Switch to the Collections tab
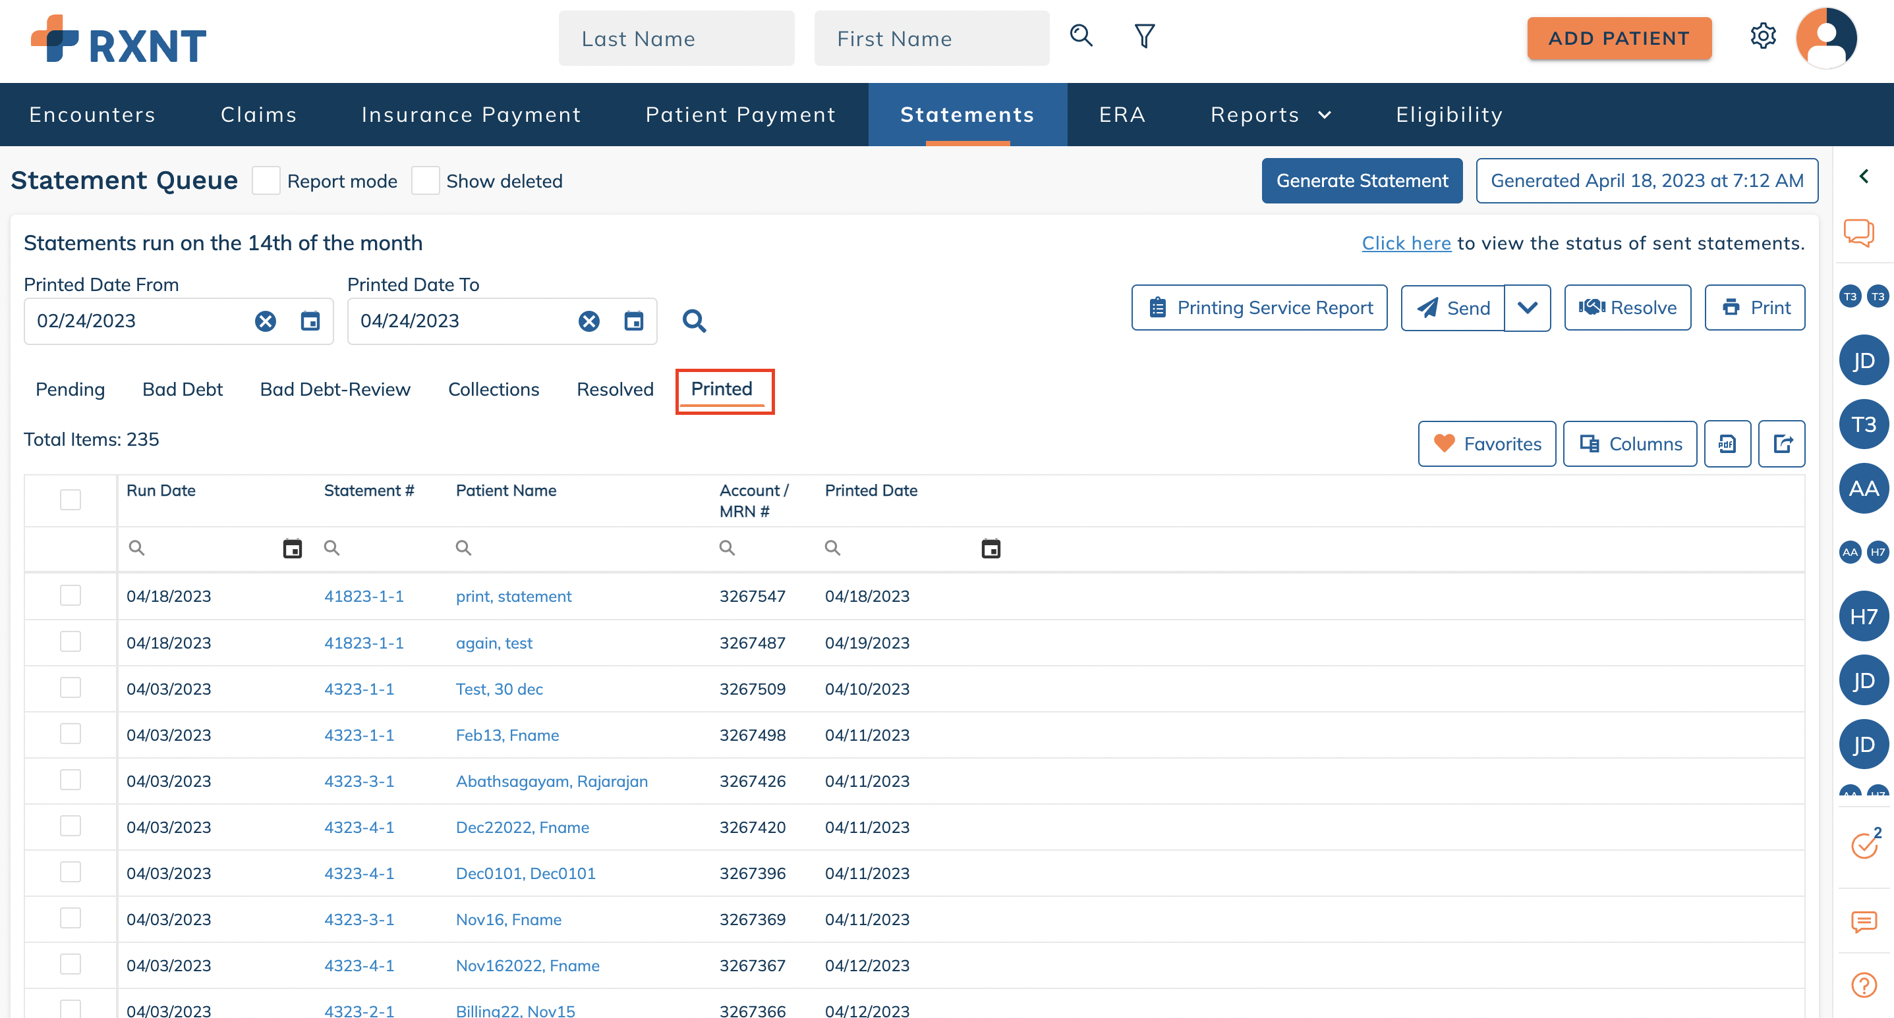Viewport: 1894px width, 1018px height. click(494, 389)
